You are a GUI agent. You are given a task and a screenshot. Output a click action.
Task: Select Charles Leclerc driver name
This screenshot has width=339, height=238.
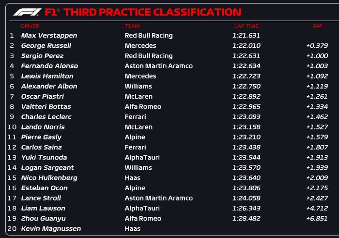tap(46, 117)
